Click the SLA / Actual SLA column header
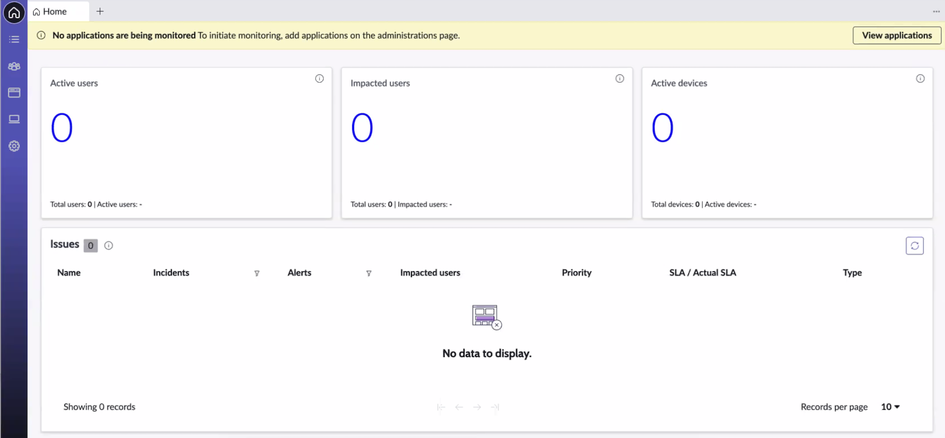This screenshot has width=945, height=438. coord(703,272)
